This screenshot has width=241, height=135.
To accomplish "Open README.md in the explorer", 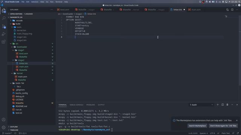I will coord(21,106).
